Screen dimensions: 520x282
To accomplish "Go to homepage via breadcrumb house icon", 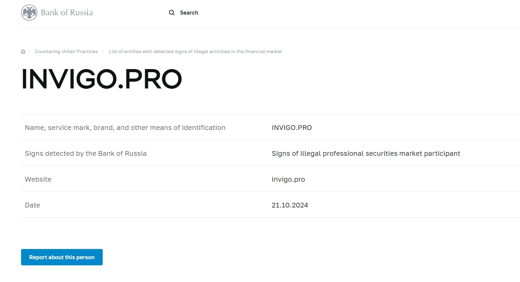I will 23,52.
